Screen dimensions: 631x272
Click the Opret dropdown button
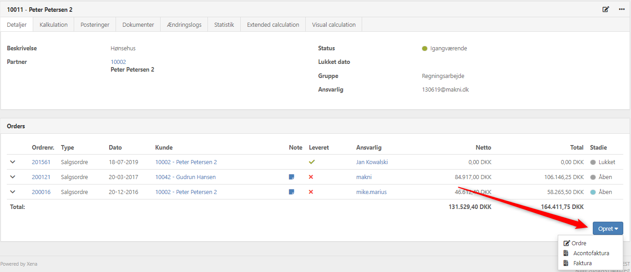607,229
